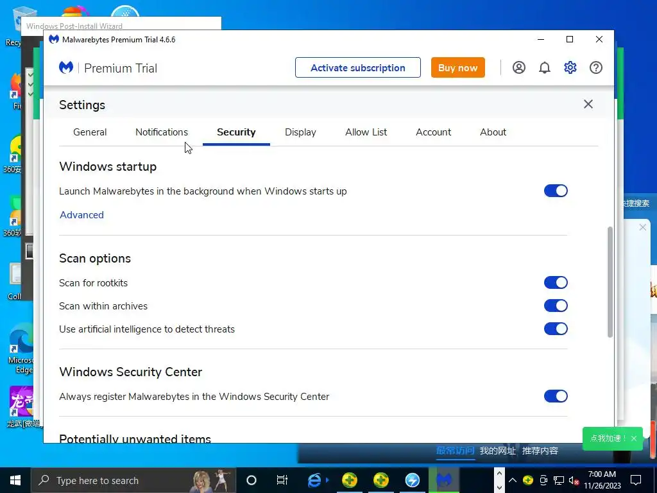Toggle Windows Security Center registration switch
The image size is (657, 493).
pos(556,396)
